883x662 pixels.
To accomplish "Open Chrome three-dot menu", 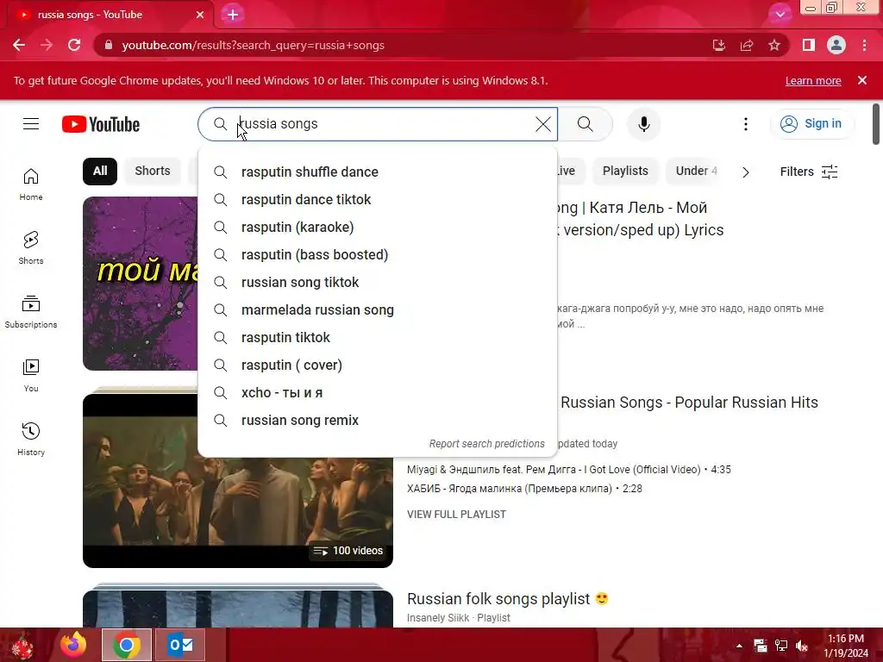I will 864,45.
